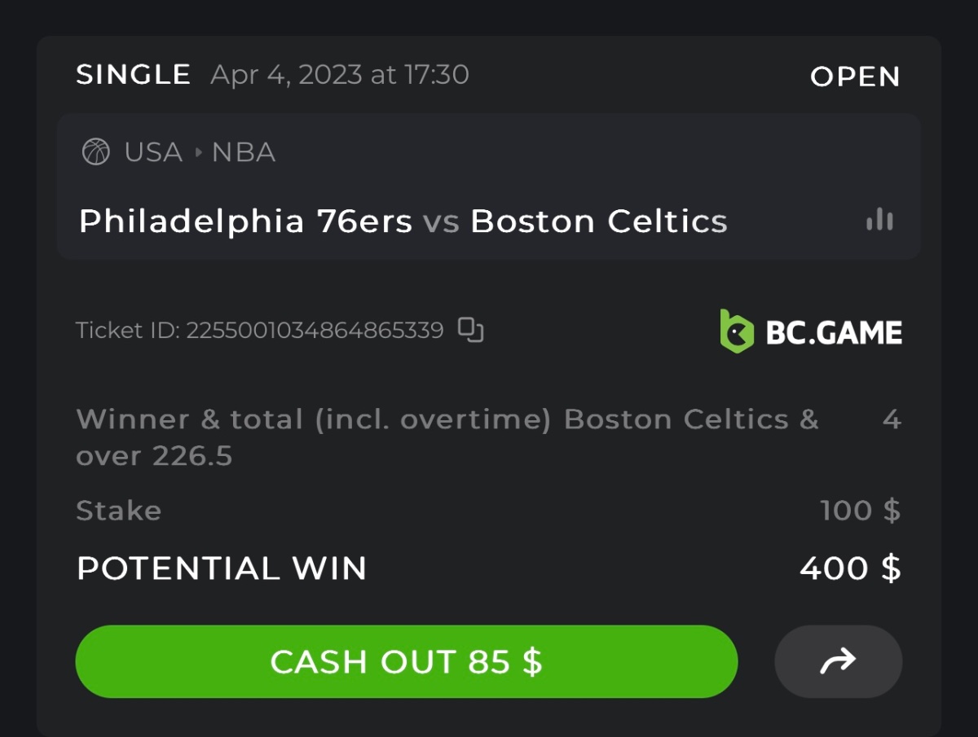This screenshot has height=737, width=978.
Task: Open match statistics bar chart icon
Action: point(879,220)
